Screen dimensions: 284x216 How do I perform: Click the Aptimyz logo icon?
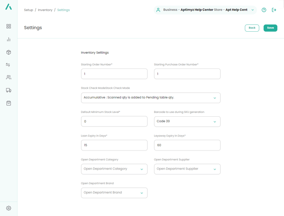tap(8, 7)
